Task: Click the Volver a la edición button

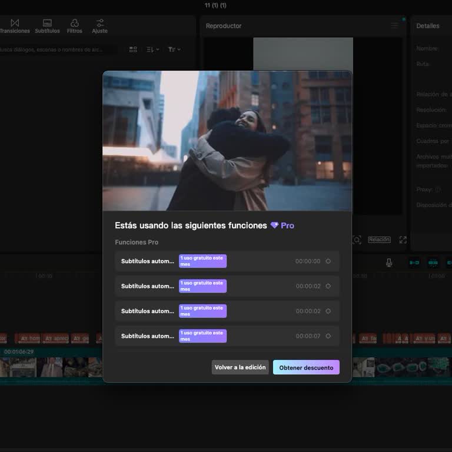Action: point(240,367)
